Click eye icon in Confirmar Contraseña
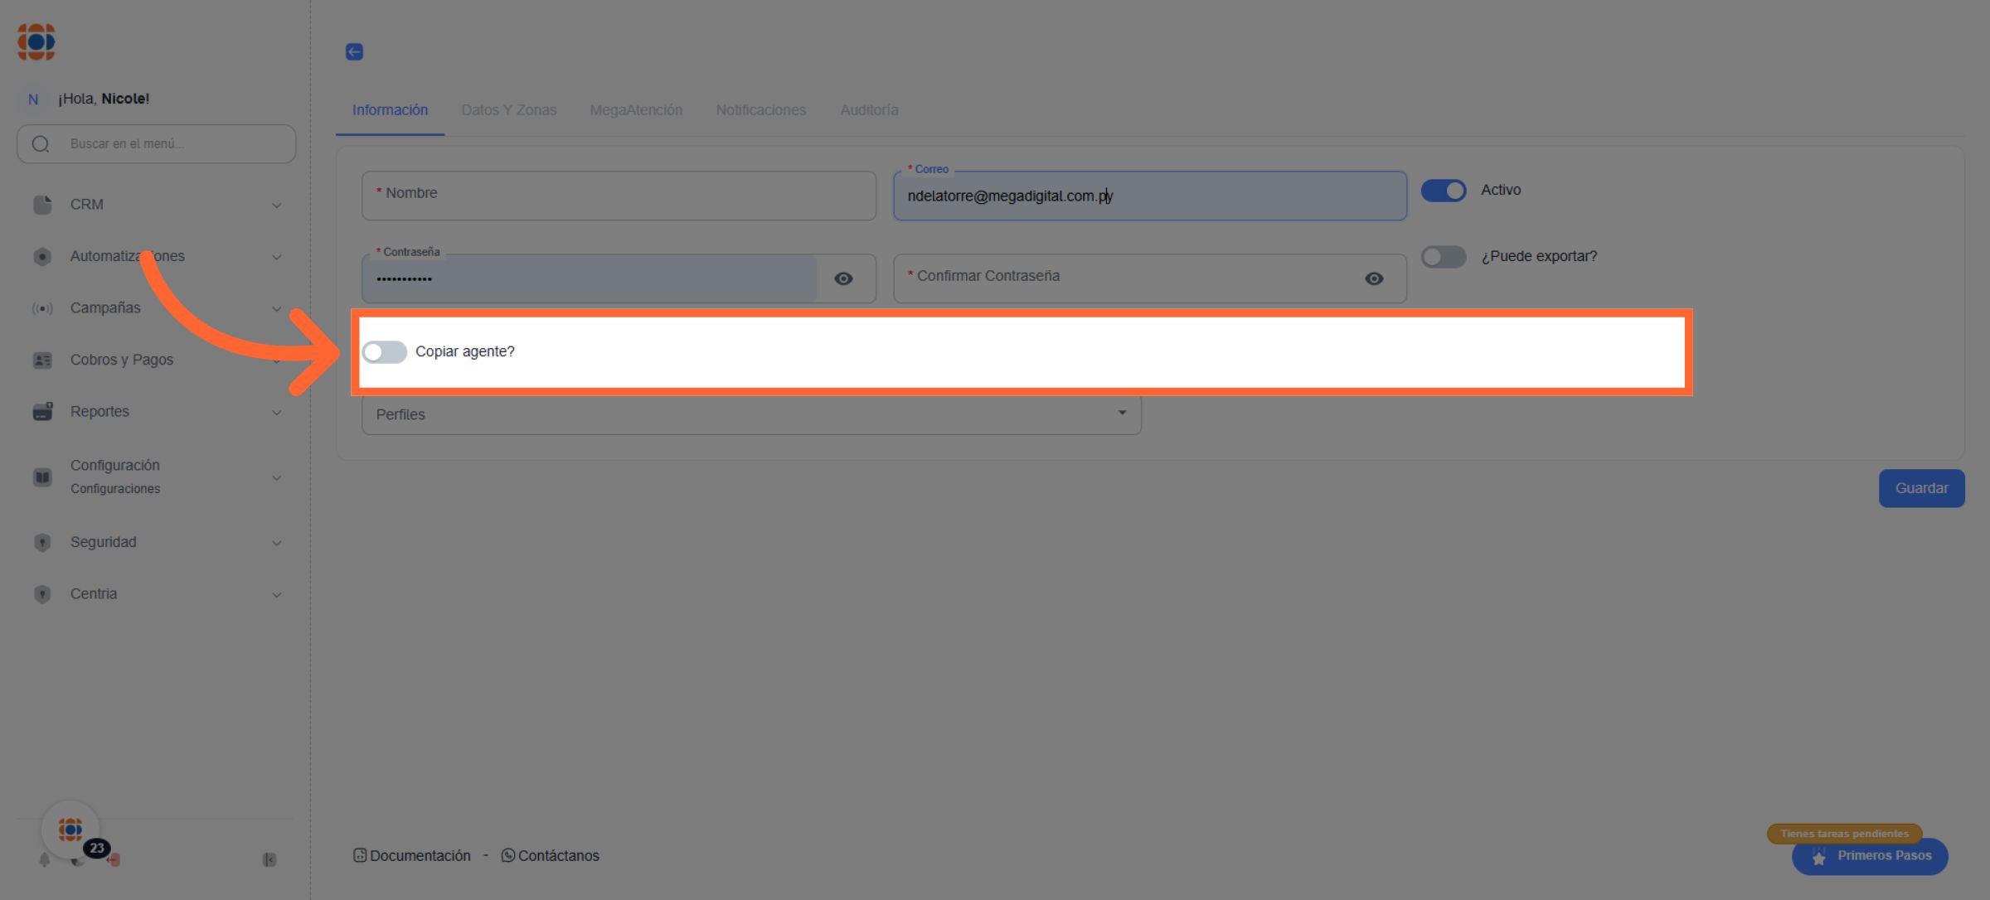This screenshot has width=1990, height=900. click(1374, 278)
